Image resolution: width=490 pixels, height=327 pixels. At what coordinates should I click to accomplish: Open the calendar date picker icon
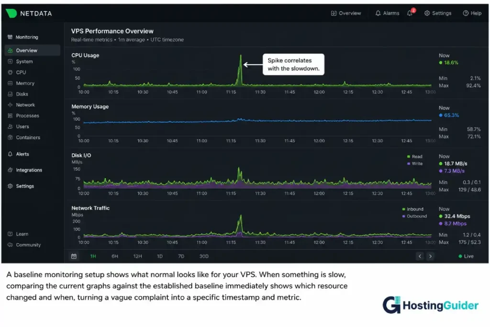point(74,256)
